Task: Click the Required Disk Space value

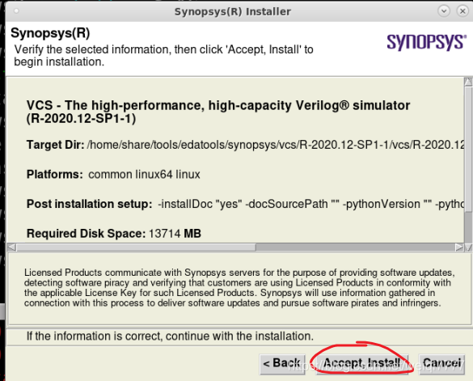Action: 175,234
